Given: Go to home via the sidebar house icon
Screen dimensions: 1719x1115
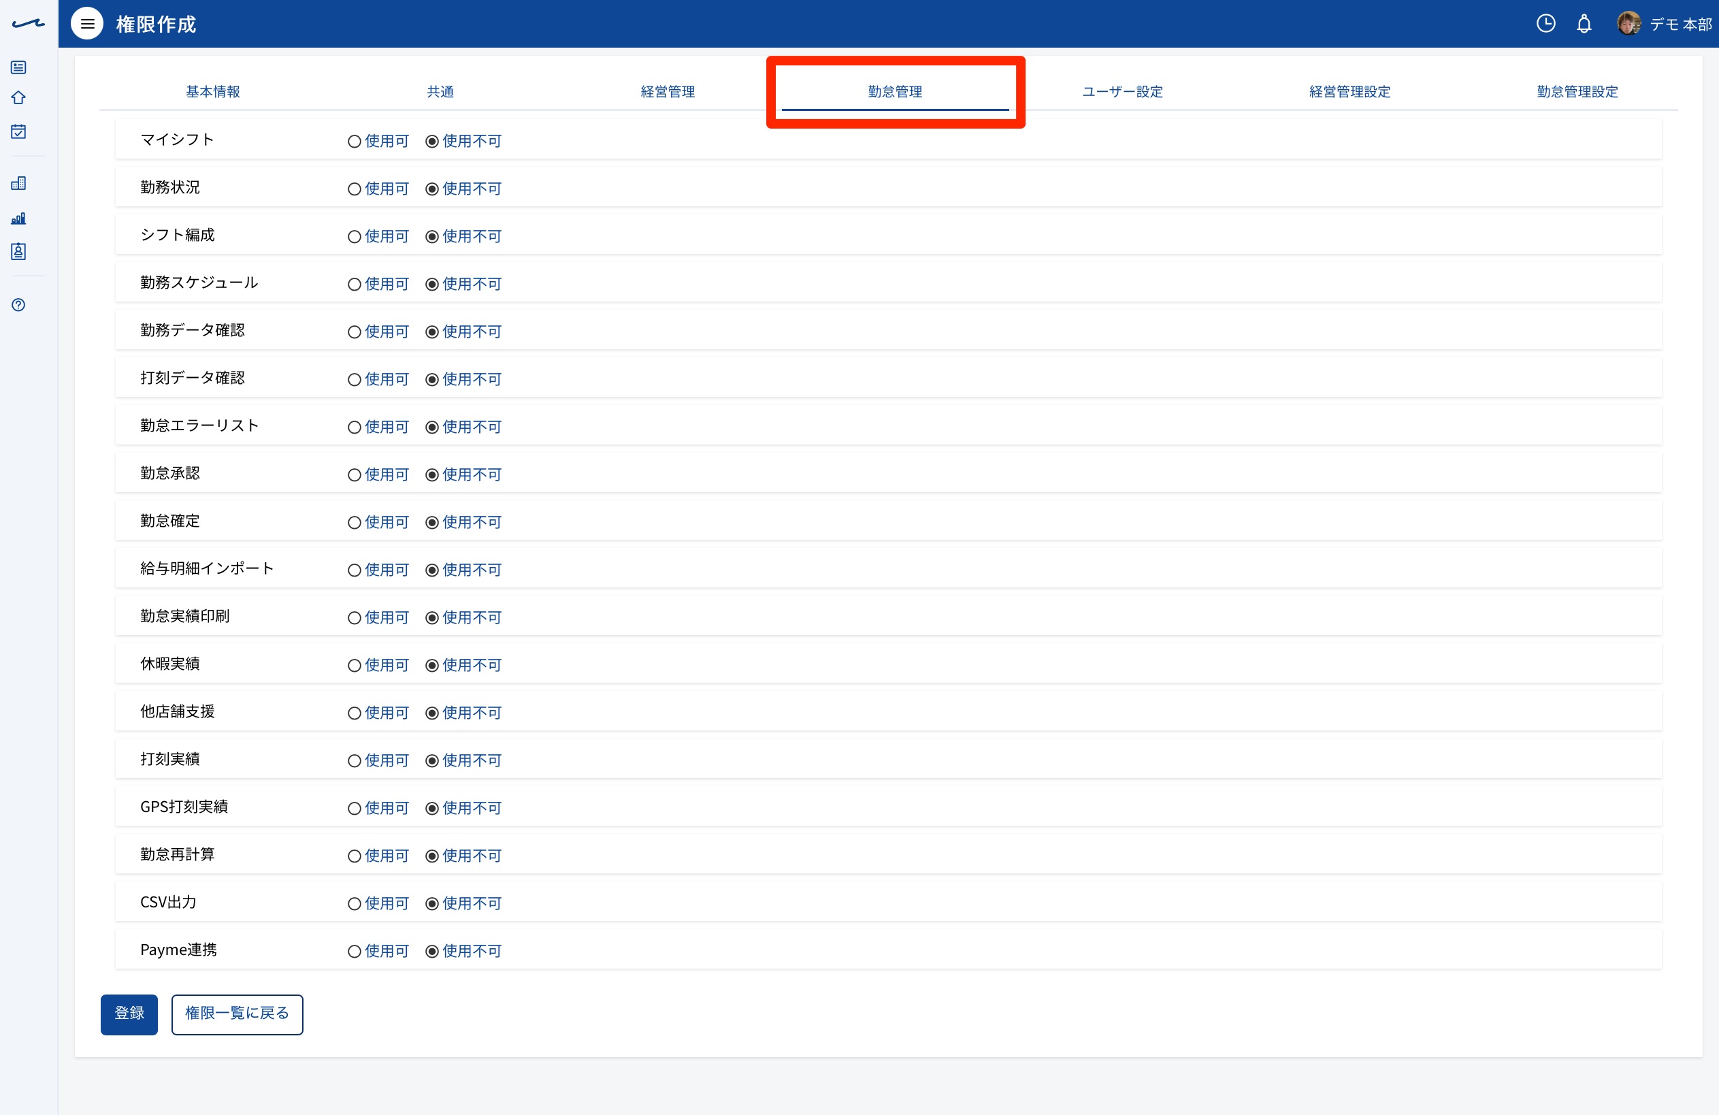Looking at the screenshot, I should click(x=19, y=97).
